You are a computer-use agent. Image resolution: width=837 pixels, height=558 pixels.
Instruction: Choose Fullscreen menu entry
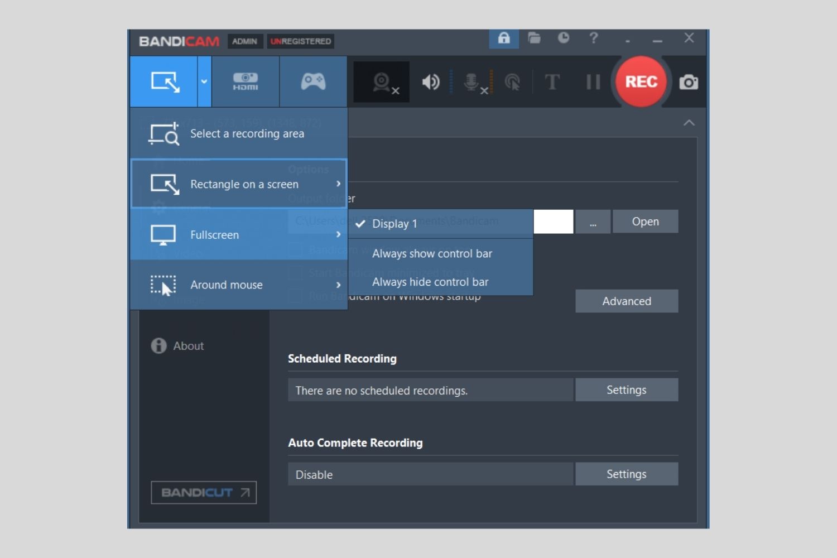point(239,234)
